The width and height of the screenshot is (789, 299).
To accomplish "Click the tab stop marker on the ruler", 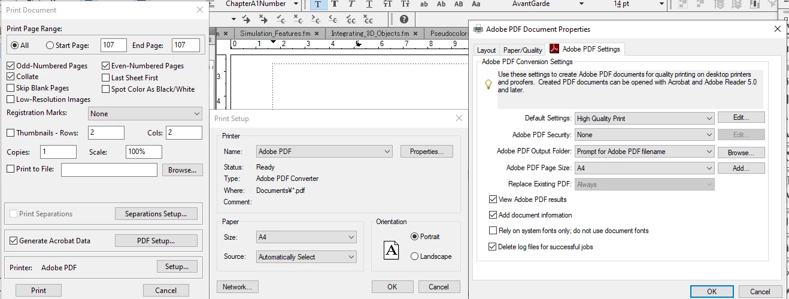I will click(x=274, y=42).
